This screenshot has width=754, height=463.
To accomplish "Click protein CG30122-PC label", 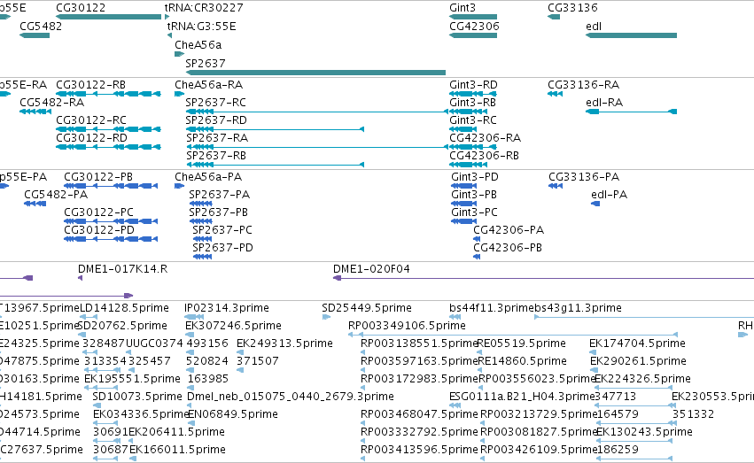I will point(98,212).
